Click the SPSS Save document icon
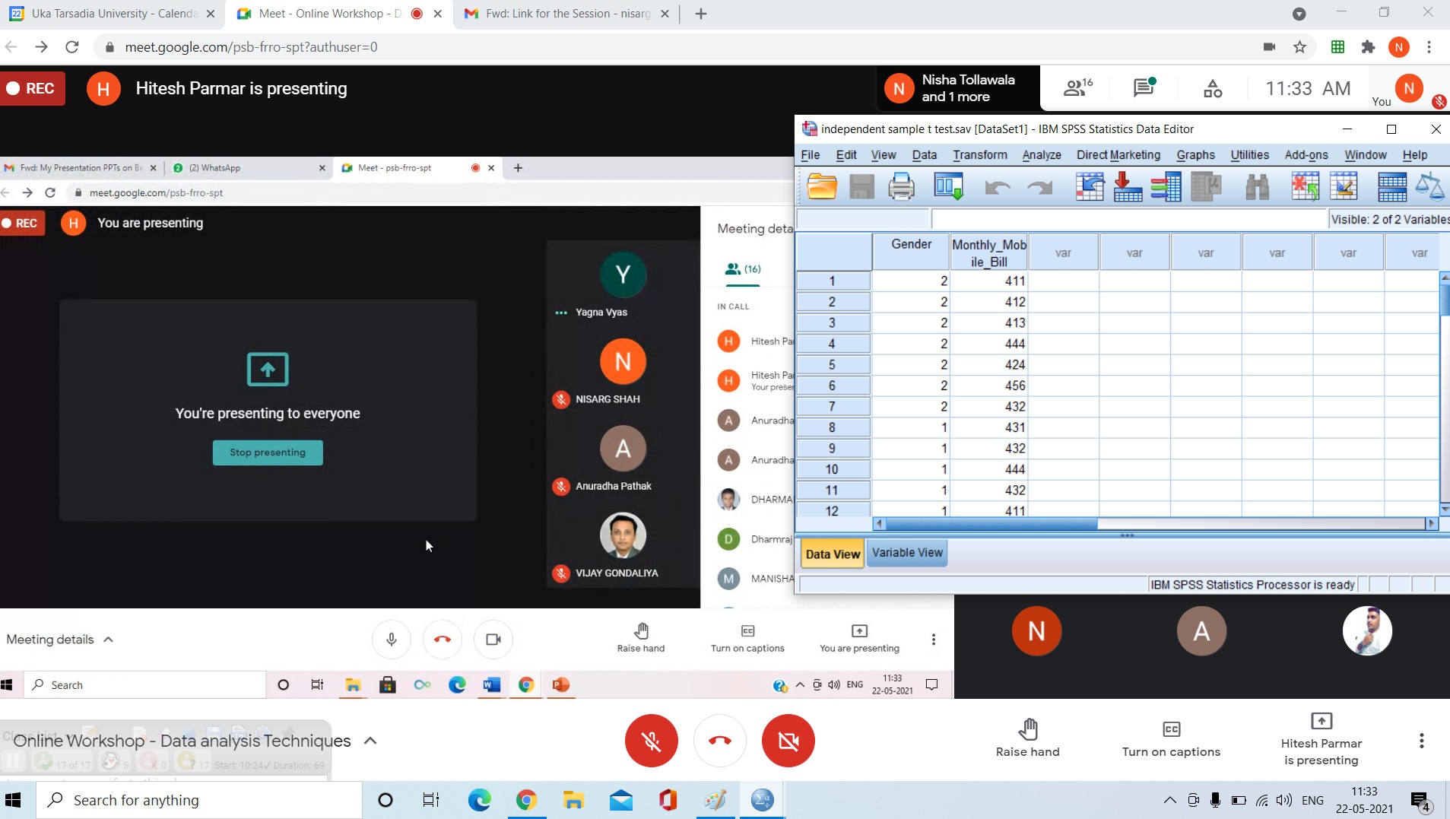1450x819 pixels. click(x=861, y=186)
